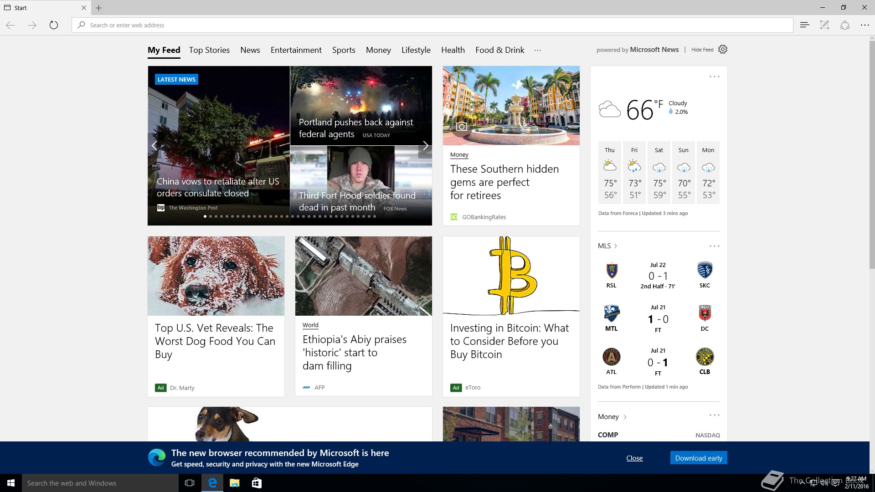Click the World category label
The image size is (875, 492).
[x=310, y=325]
